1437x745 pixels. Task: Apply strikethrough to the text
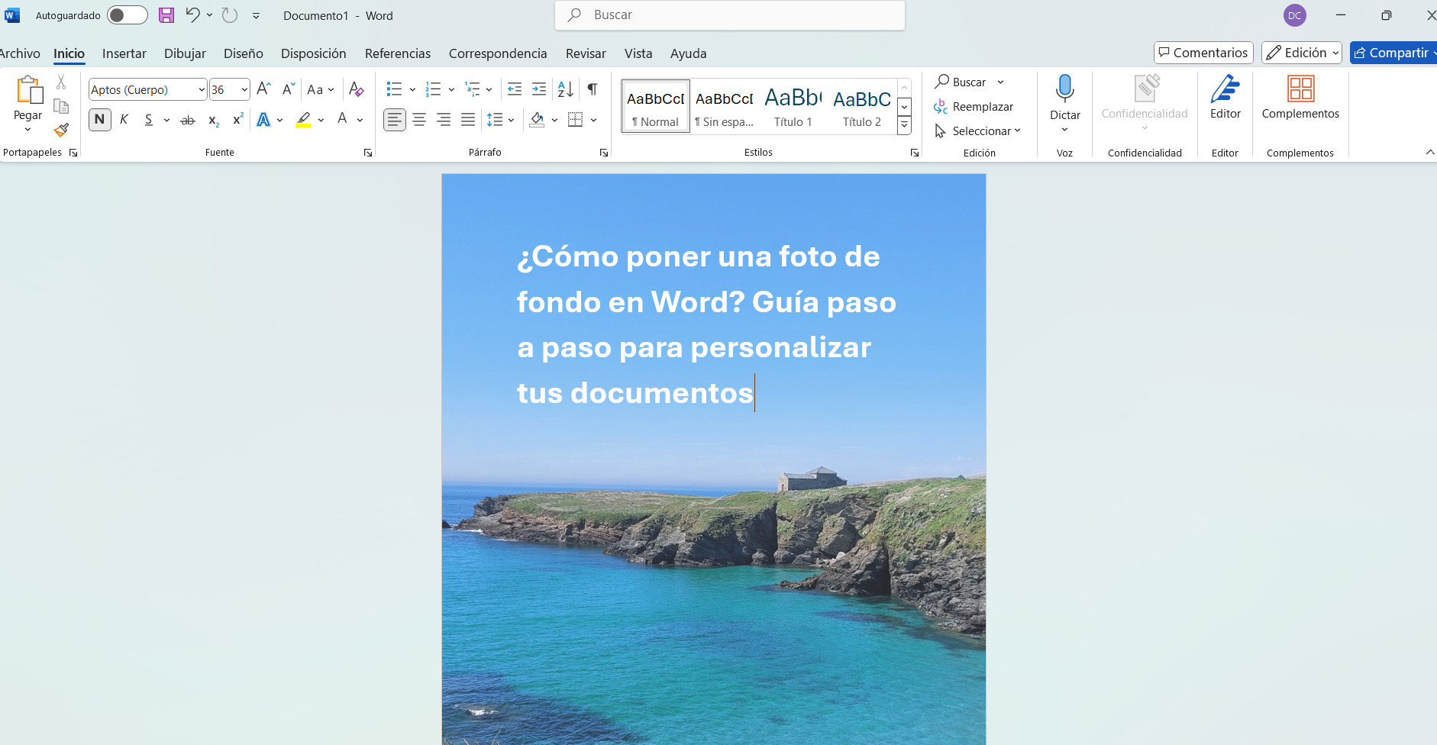click(x=188, y=119)
